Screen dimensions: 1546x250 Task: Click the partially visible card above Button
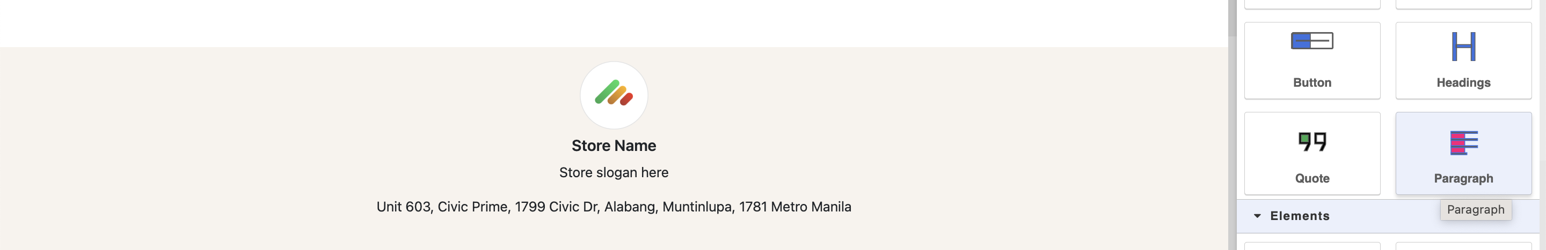point(1312,4)
